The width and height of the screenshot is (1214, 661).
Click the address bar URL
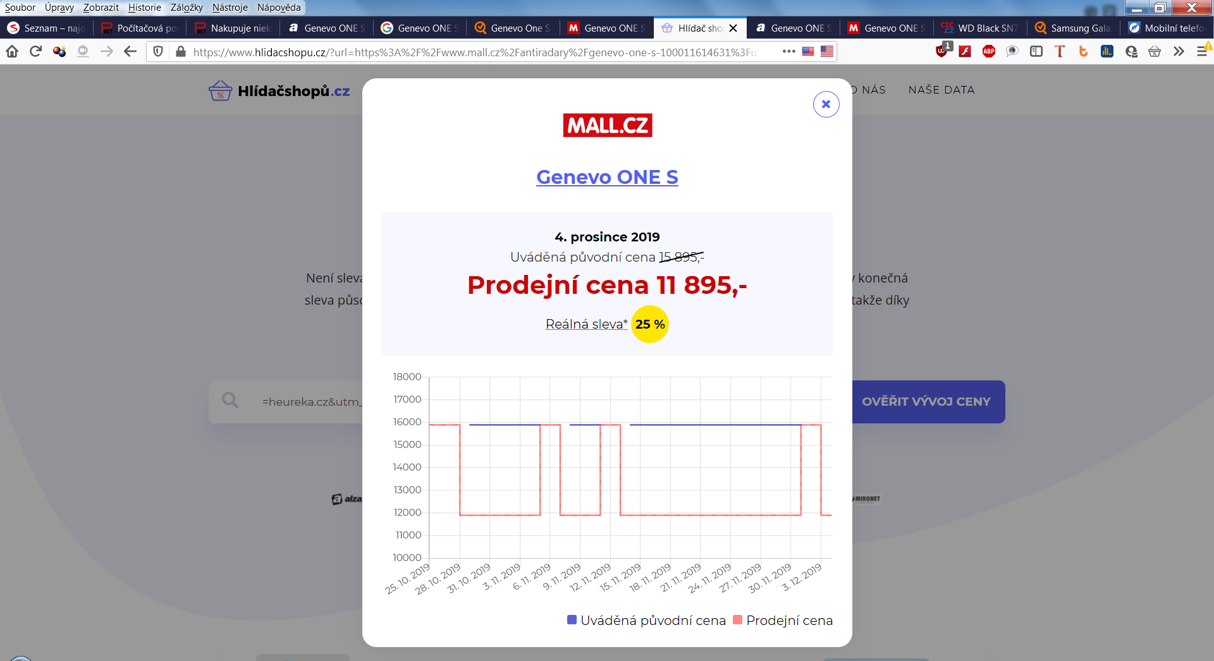click(474, 52)
